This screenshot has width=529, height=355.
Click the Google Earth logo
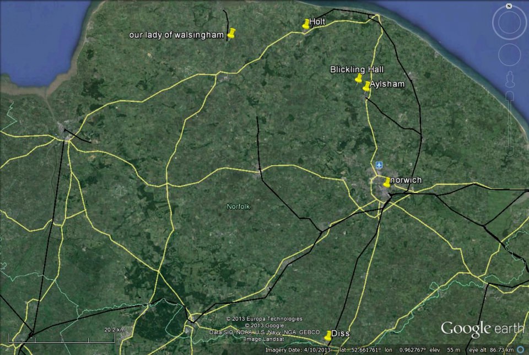482,329
